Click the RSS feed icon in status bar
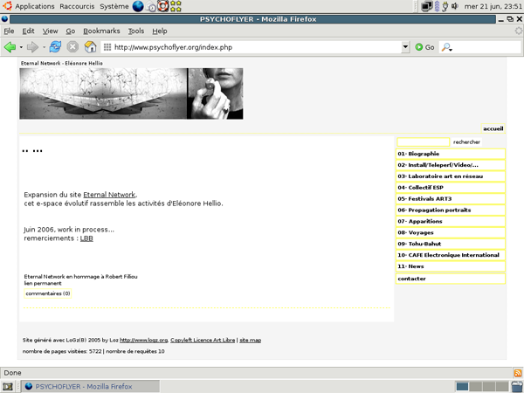Viewport: 524px width, 393px height. click(517, 373)
